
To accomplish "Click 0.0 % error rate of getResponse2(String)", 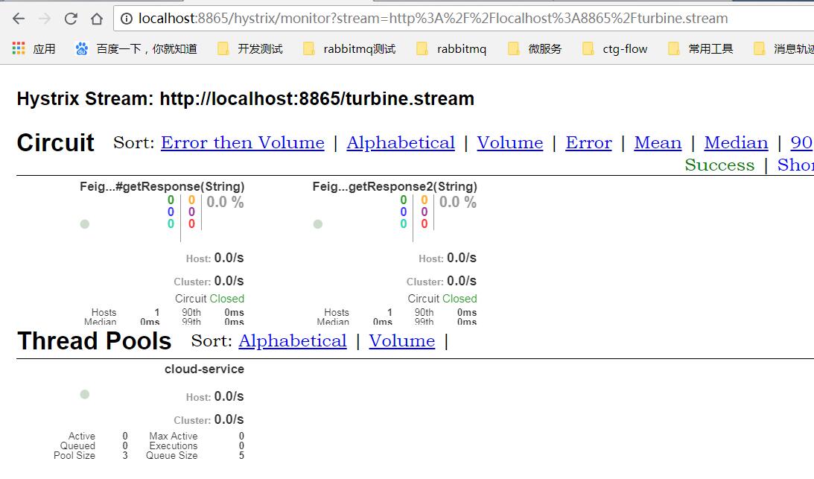I will 458,202.
